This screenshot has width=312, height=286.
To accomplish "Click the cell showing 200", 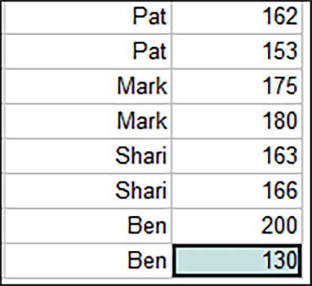I will [237, 226].
